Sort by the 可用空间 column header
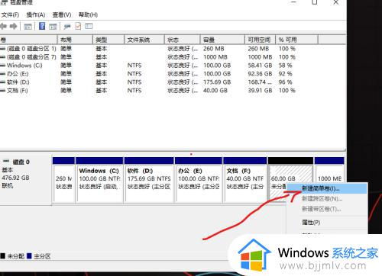Image resolution: width=382 pixels, height=276 pixels. [x=261, y=40]
